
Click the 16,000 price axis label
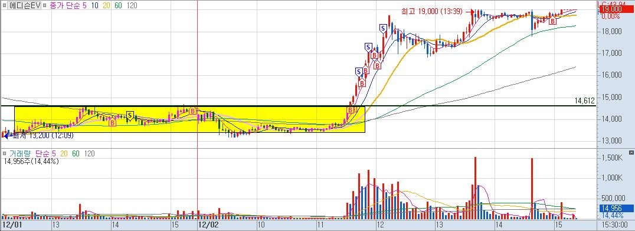611,75
